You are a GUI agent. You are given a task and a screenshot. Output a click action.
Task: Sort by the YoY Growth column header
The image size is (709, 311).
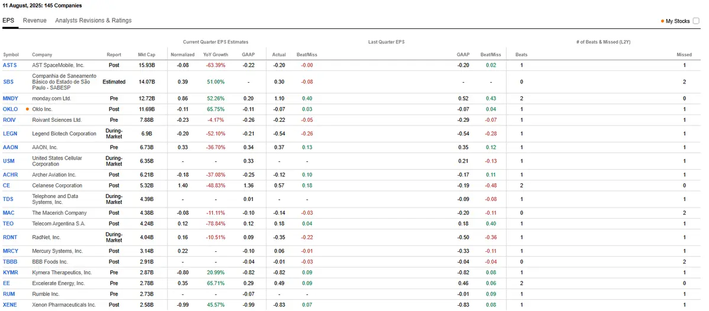(216, 55)
